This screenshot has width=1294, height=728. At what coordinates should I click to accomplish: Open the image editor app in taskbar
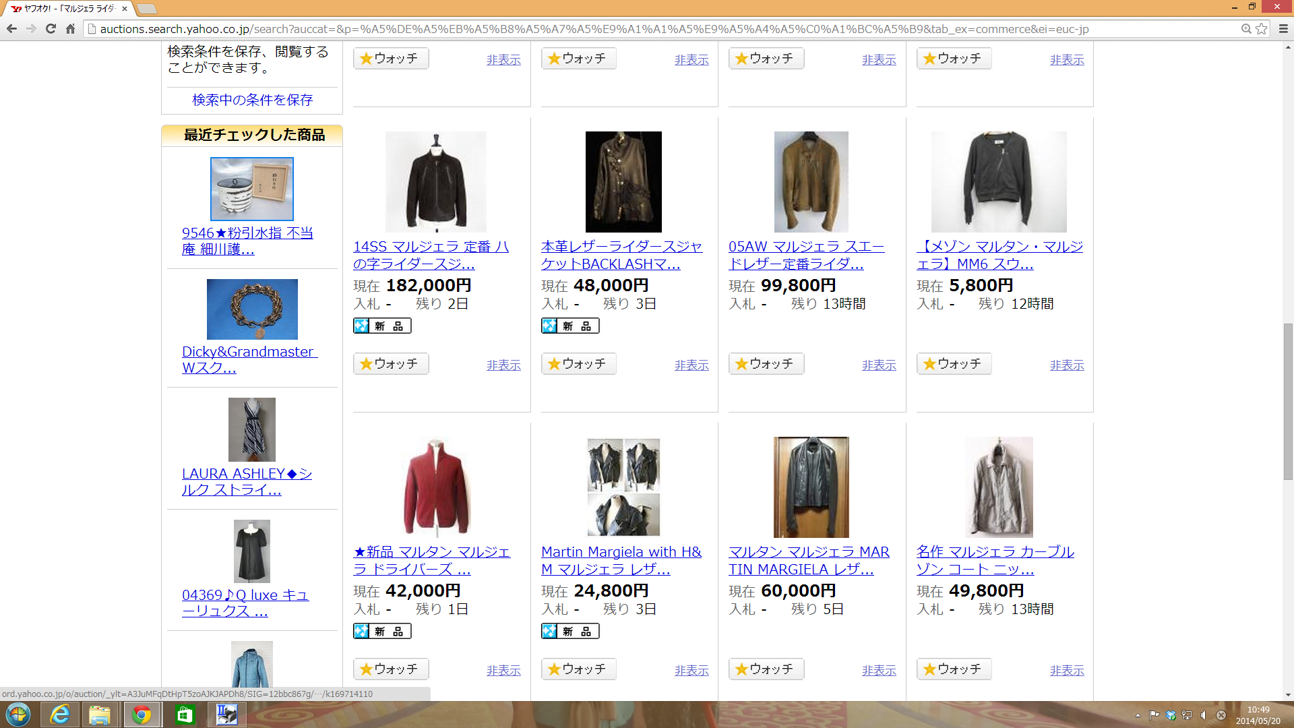pos(226,715)
